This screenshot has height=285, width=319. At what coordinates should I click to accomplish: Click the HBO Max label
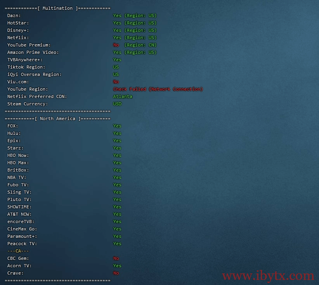[18, 163]
